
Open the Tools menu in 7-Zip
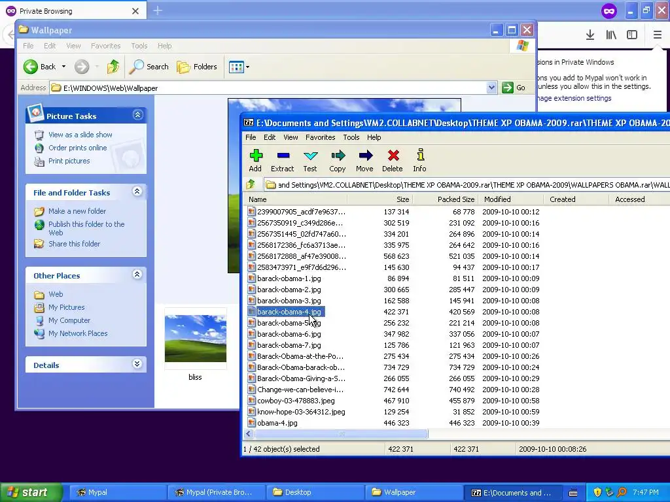(x=351, y=137)
